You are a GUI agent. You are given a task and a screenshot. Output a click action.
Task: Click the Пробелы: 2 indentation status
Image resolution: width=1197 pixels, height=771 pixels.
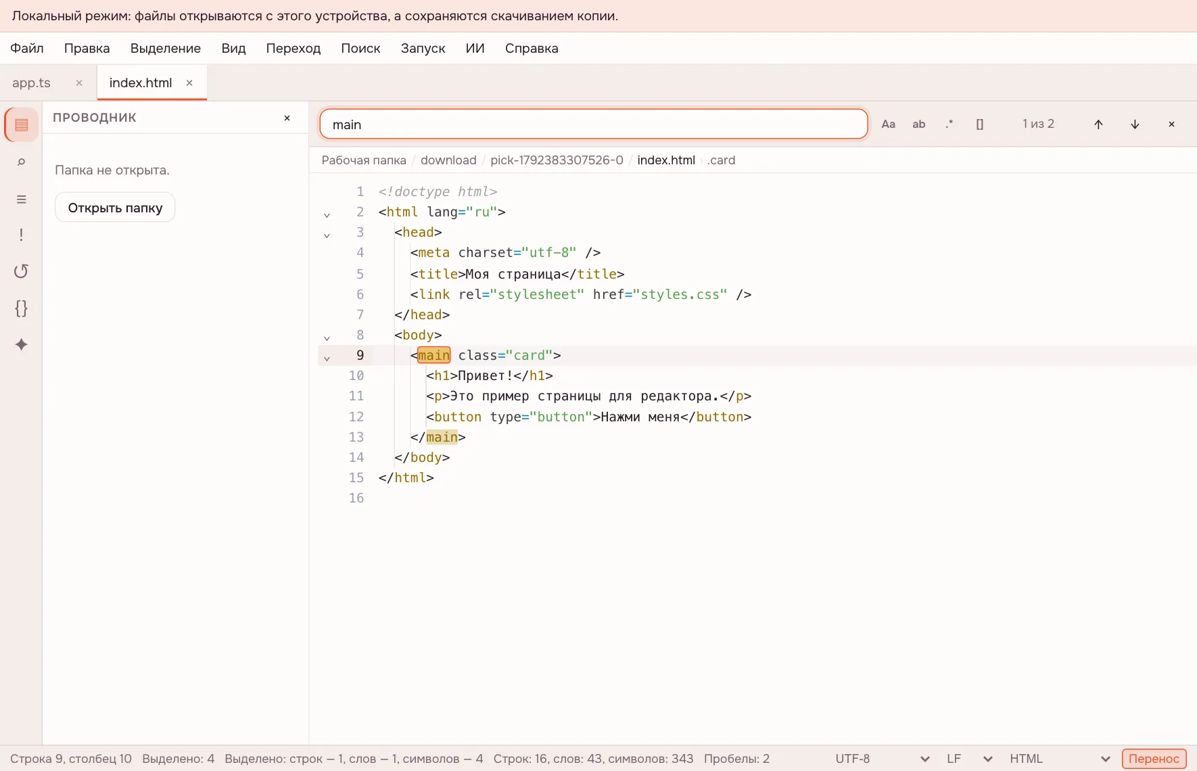(x=736, y=759)
